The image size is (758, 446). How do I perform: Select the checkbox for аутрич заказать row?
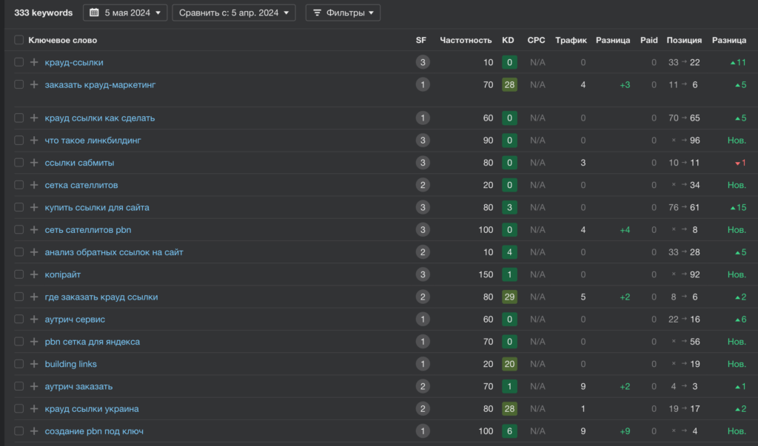point(19,386)
